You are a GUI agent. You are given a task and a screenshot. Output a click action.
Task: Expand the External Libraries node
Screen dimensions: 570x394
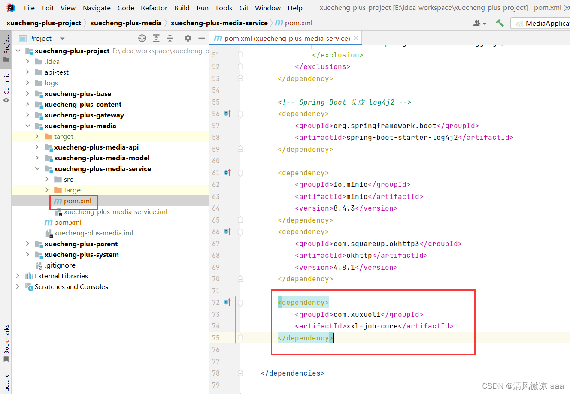18,276
